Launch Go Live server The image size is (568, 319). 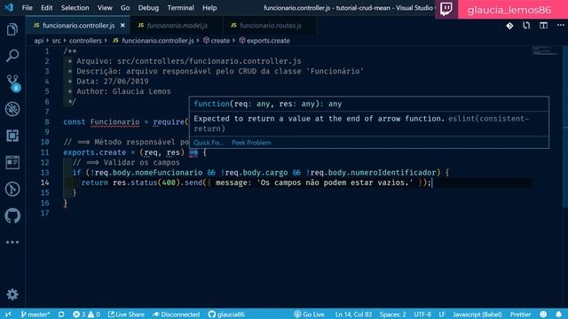309,315
